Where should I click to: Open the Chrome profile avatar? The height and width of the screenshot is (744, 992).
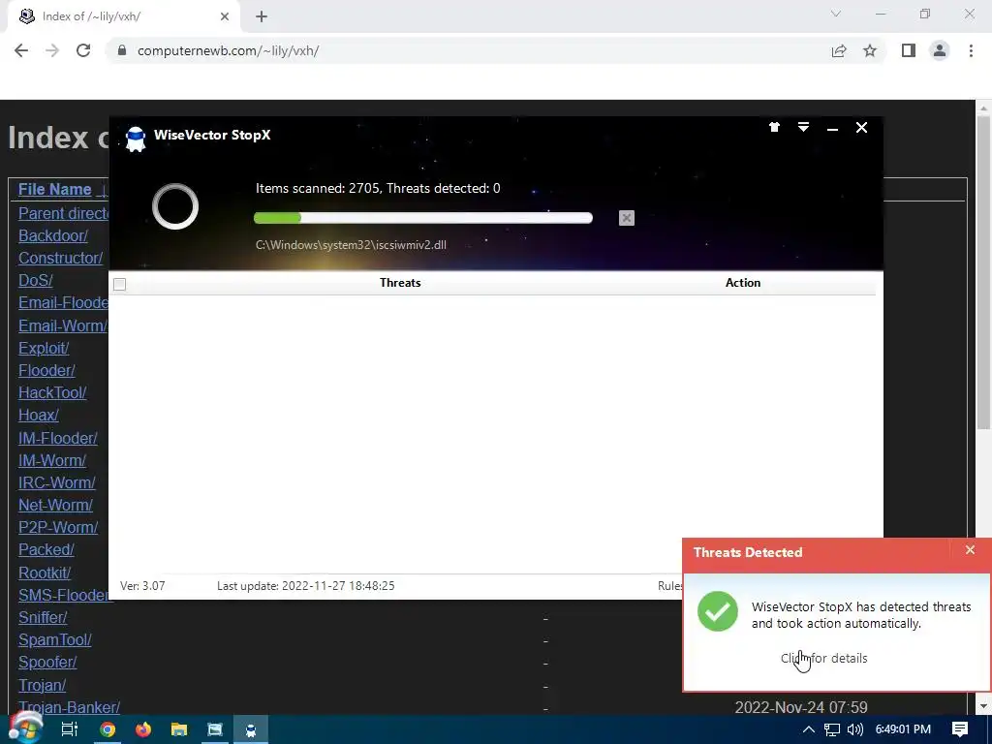pos(940,50)
